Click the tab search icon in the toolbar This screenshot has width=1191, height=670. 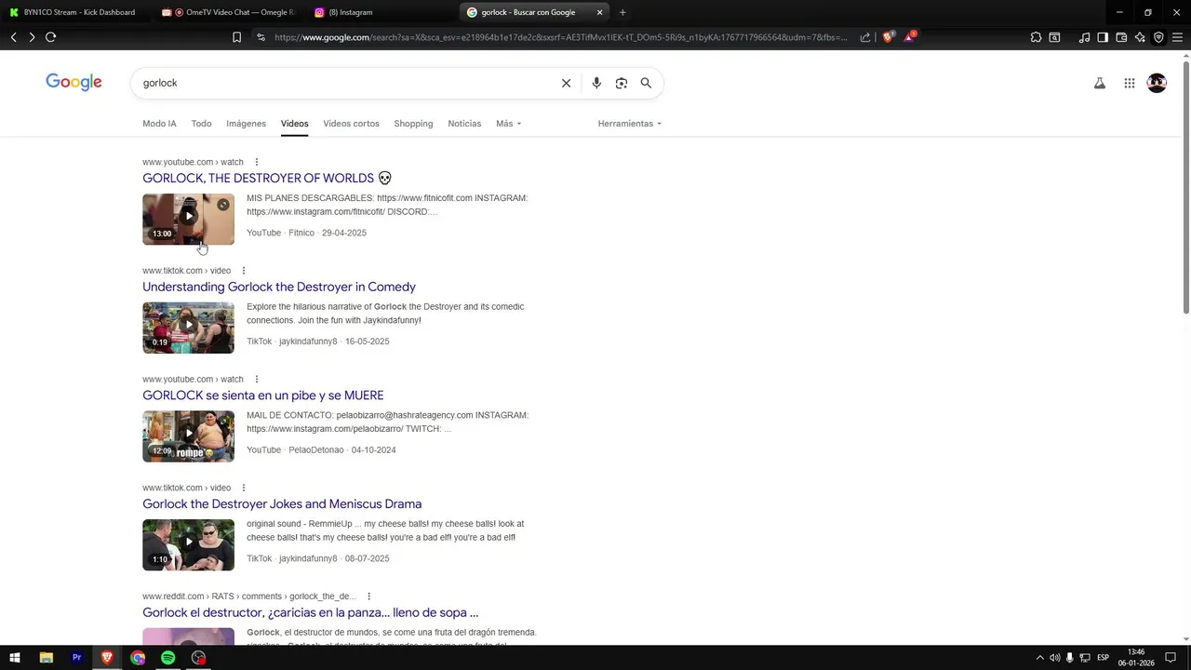click(x=1054, y=37)
